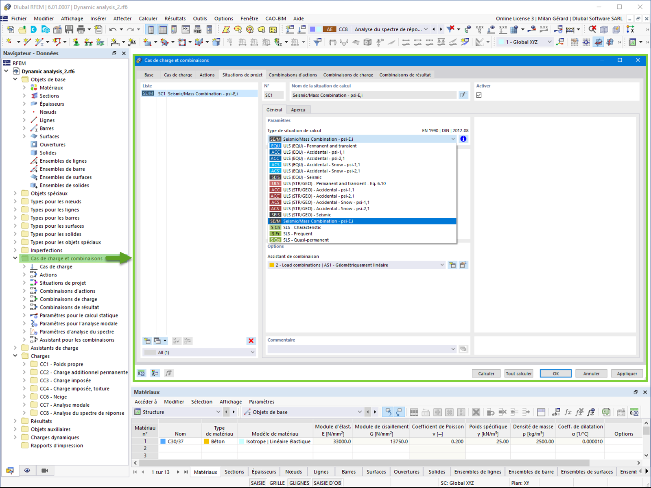The image size is (651, 488).
Task: Click the Undo arrow in main toolbar
Action: [113, 29]
